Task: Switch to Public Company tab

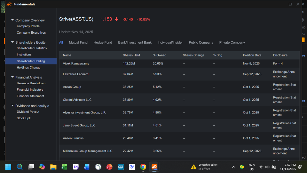Action: [201, 42]
